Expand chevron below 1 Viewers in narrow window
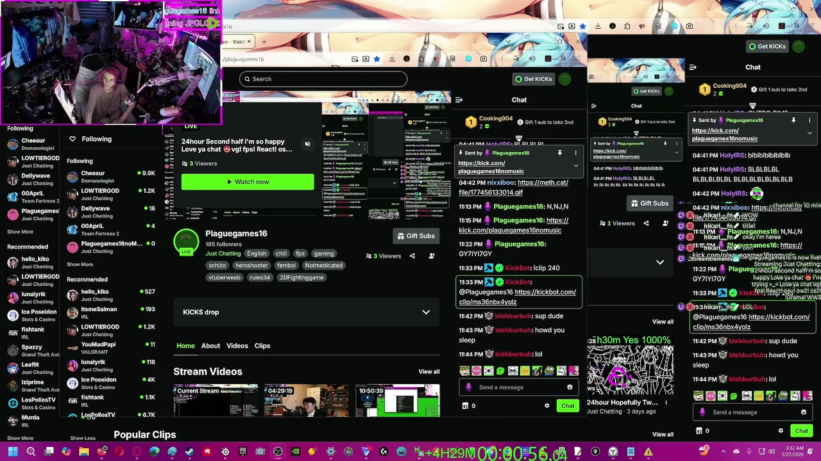 (x=659, y=262)
